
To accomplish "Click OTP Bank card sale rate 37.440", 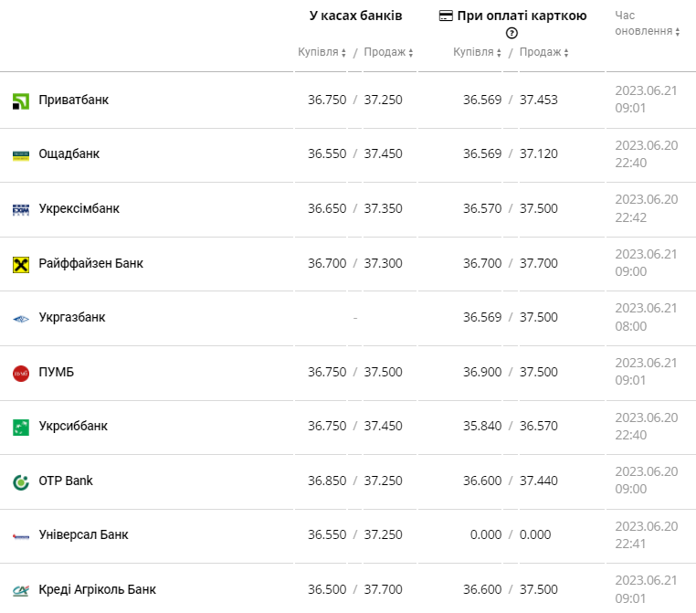I will click(x=538, y=481).
